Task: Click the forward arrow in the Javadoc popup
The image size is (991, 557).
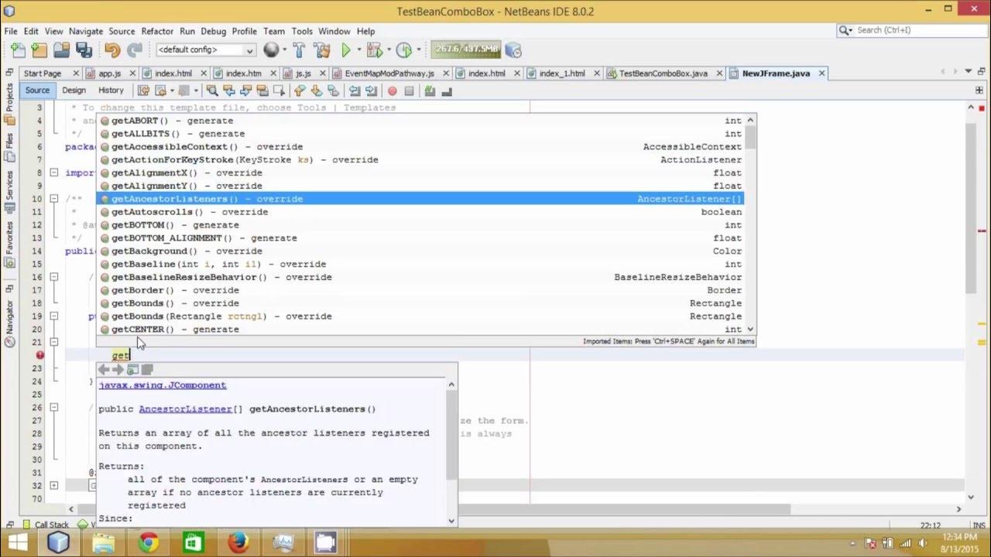Action: [x=118, y=370]
